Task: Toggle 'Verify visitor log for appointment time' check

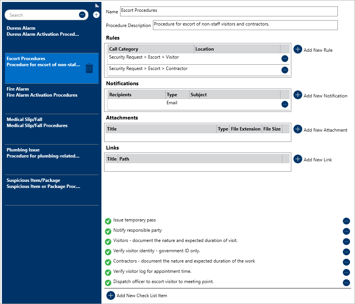Action: [x=108, y=272]
